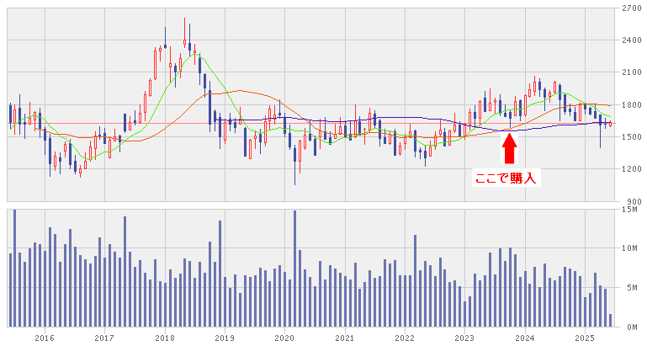Click the shortest volume bar at far right

click(611, 321)
